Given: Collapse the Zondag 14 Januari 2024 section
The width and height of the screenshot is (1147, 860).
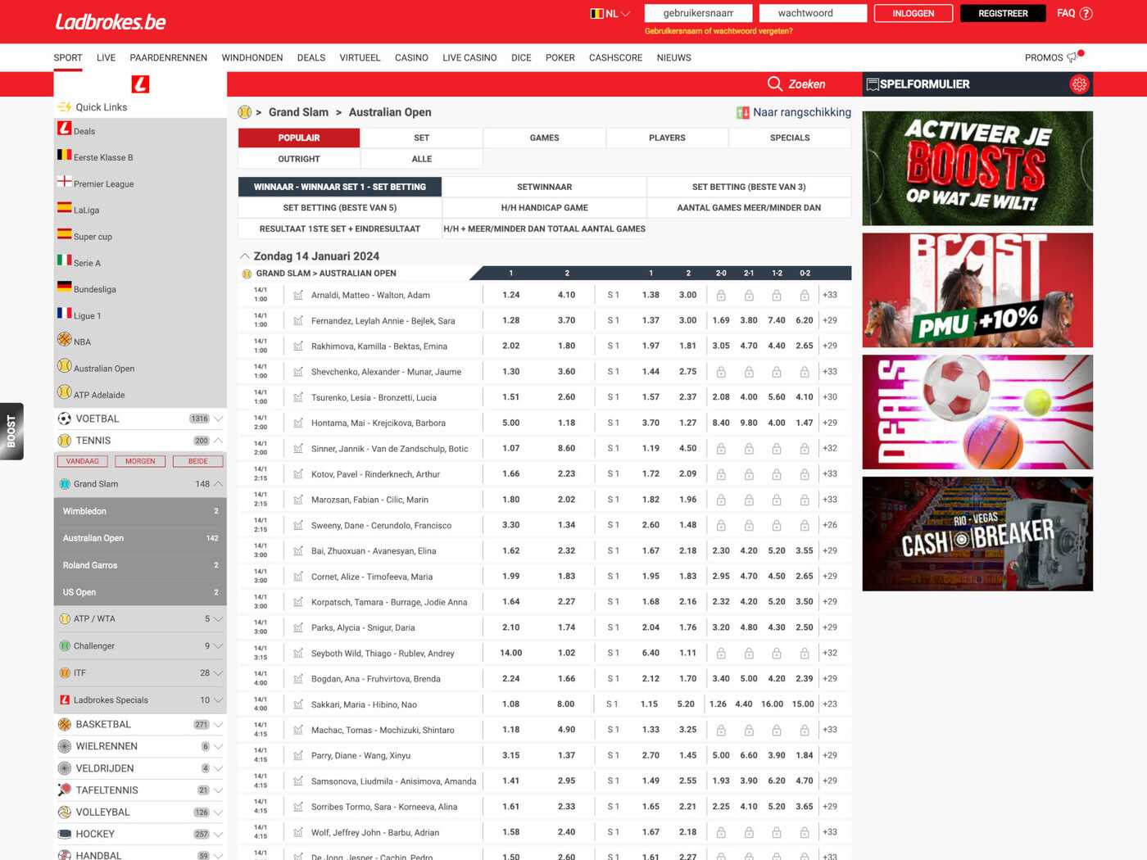Looking at the screenshot, I should [x=244, y=256].
